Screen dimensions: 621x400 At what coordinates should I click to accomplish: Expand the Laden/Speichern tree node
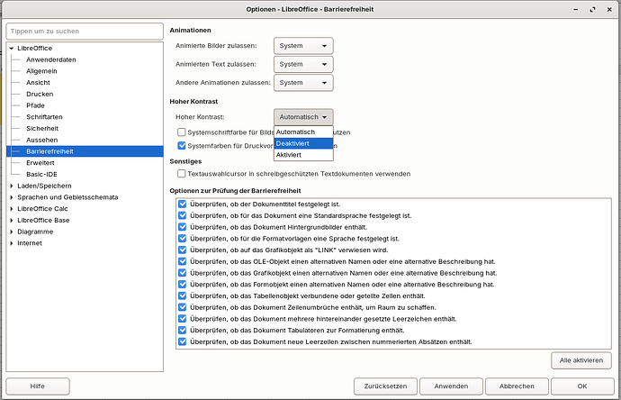12,186
